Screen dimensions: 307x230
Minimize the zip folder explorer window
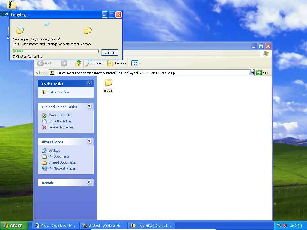tap(254, 46)
